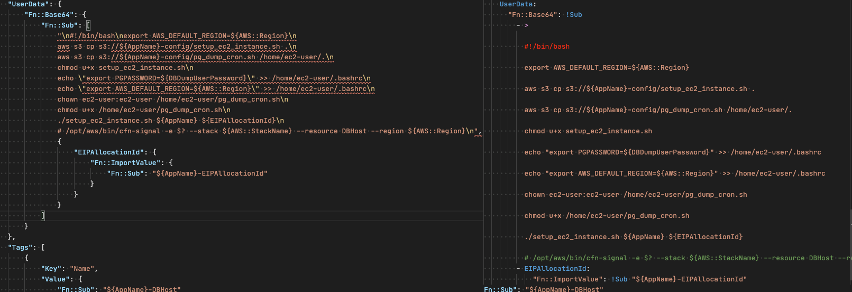Click cfn-signal comment in right YAML pane

688,258
